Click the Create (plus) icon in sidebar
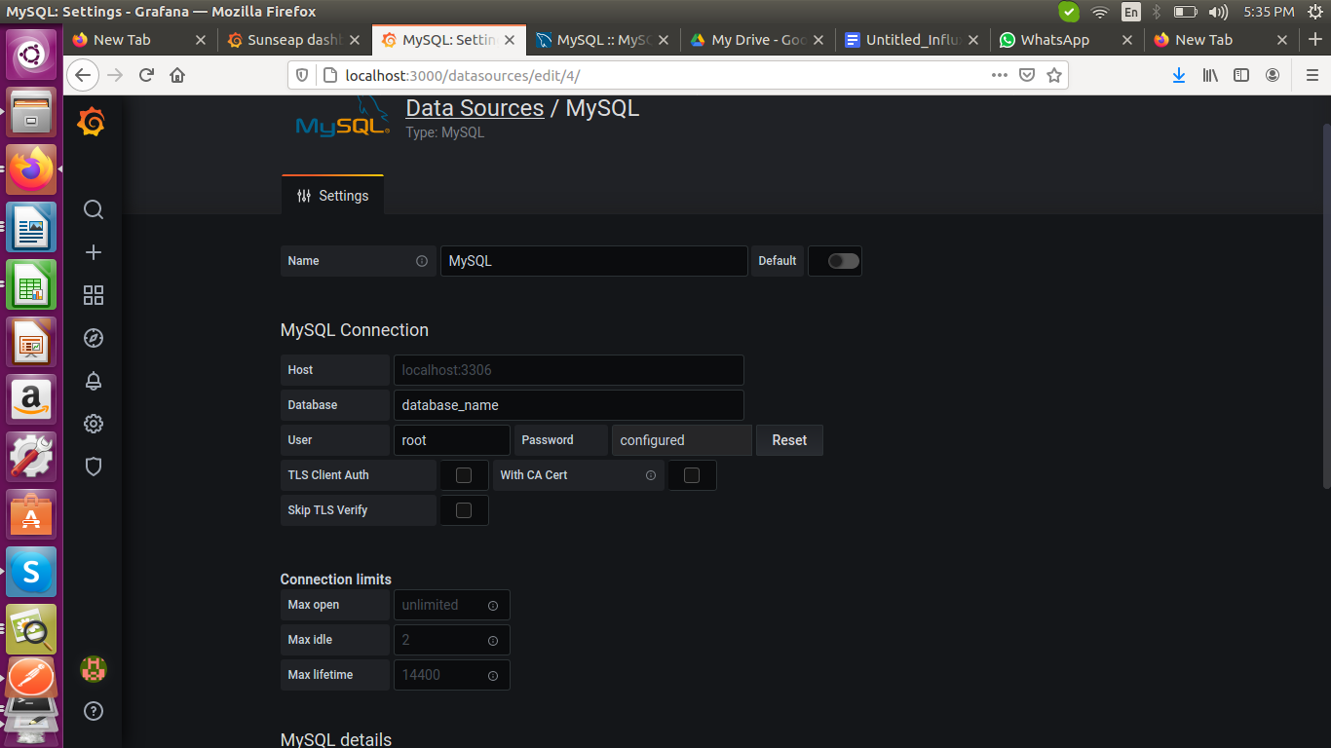The width and height of the screenshot is (1331, 748). (x=93, y=251)
